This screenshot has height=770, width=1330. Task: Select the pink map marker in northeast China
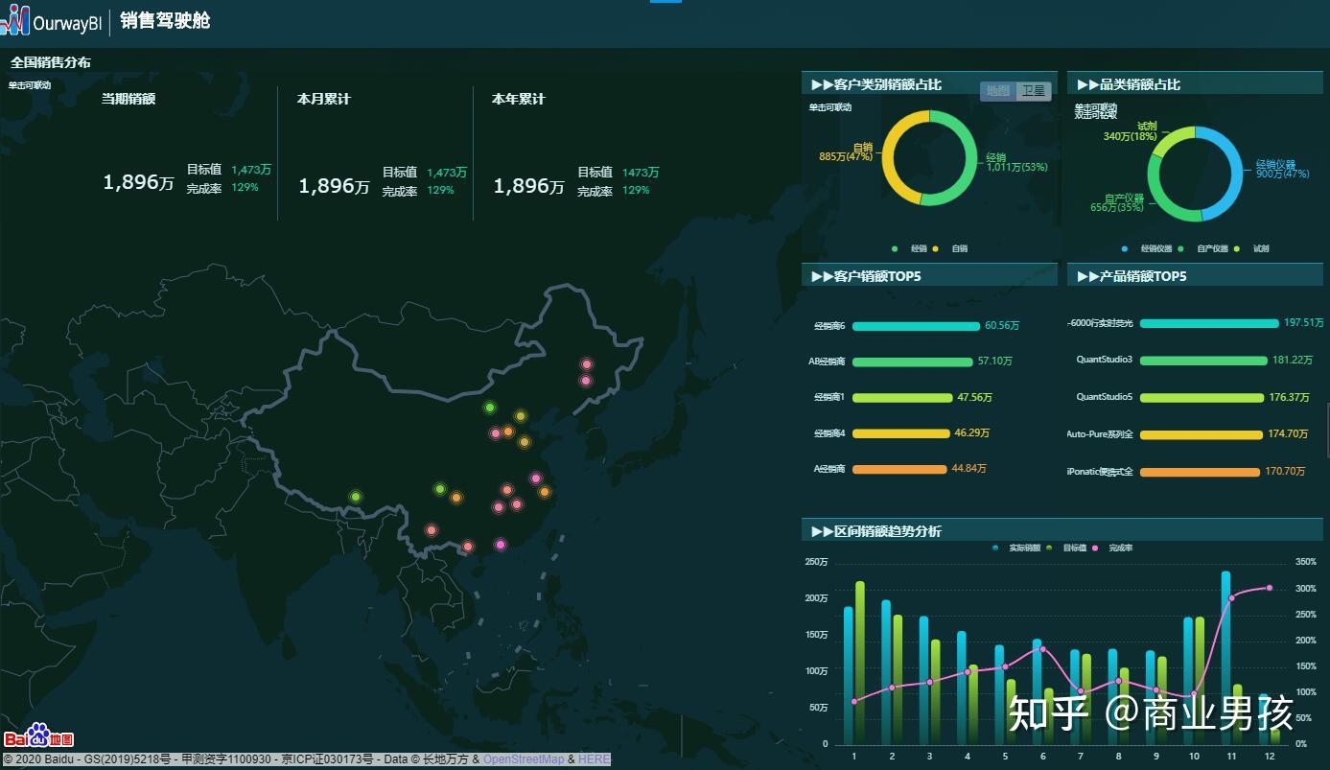(585, 364)
